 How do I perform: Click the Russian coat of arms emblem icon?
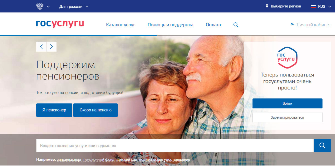40,6
